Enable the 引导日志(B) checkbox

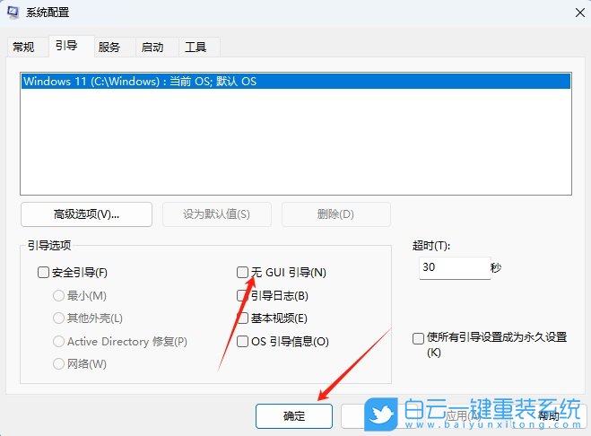pyautogui.click(x=241, y=295)
